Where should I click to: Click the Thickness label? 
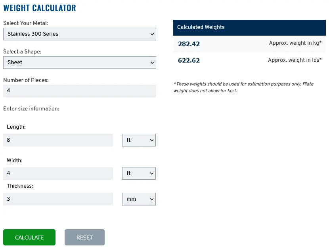20,186
